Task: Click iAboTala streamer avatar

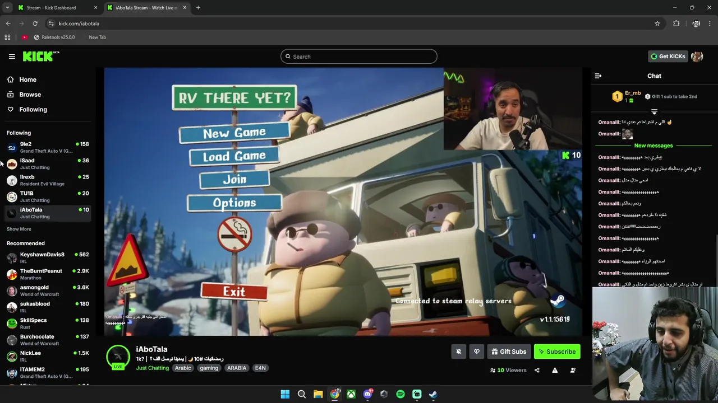Action: 118,357
